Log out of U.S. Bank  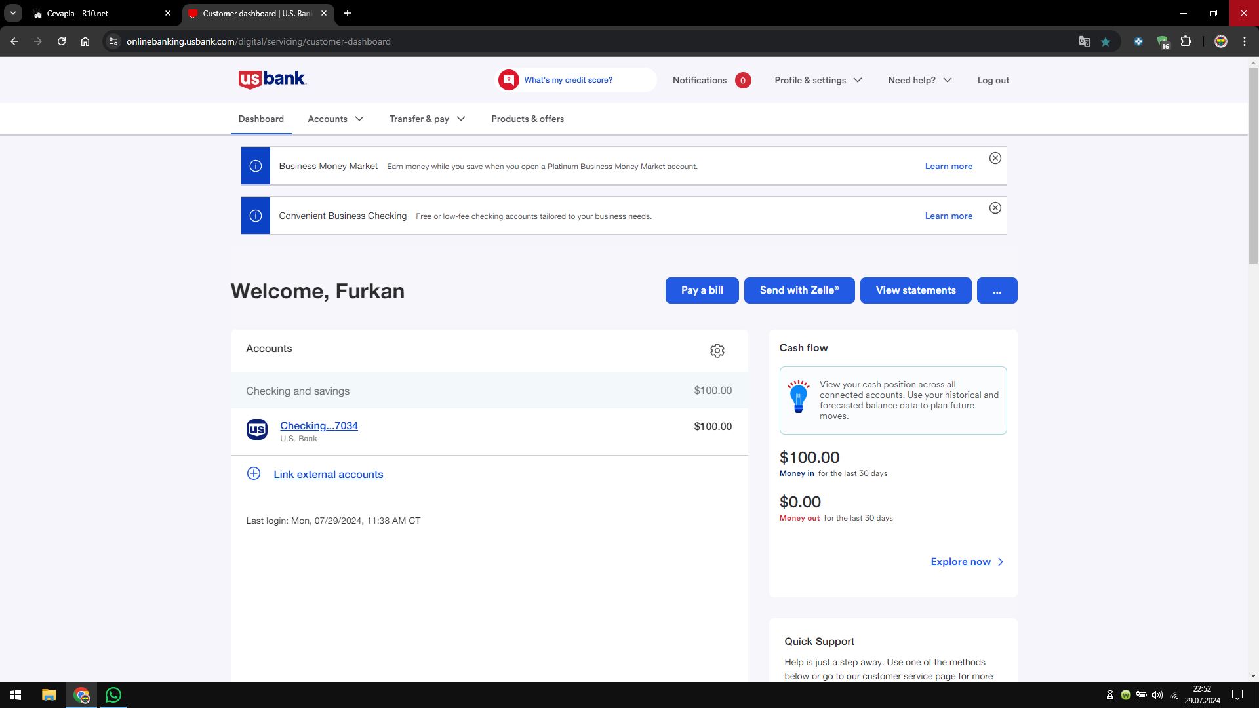click(x=993, y=80)
